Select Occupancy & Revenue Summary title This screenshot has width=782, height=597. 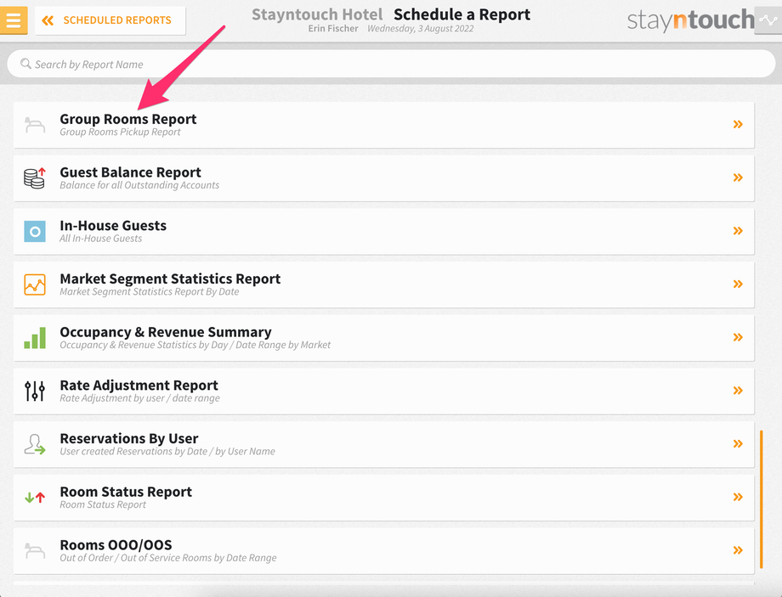(x=166, y=332)
